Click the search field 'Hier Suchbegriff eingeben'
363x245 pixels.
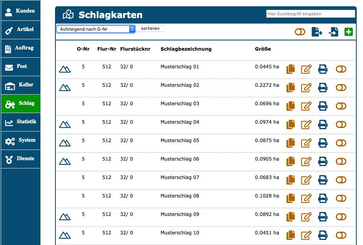[305, 14]
